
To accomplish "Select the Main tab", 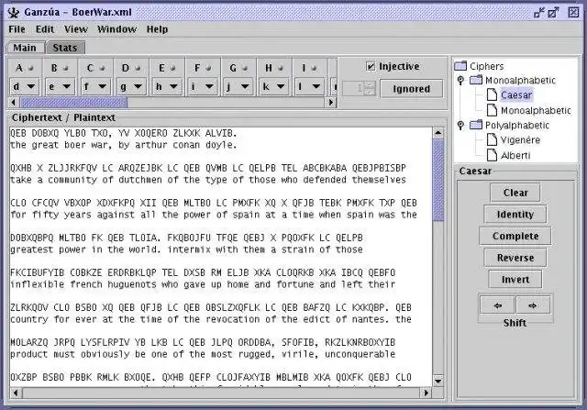I will 25,48.
